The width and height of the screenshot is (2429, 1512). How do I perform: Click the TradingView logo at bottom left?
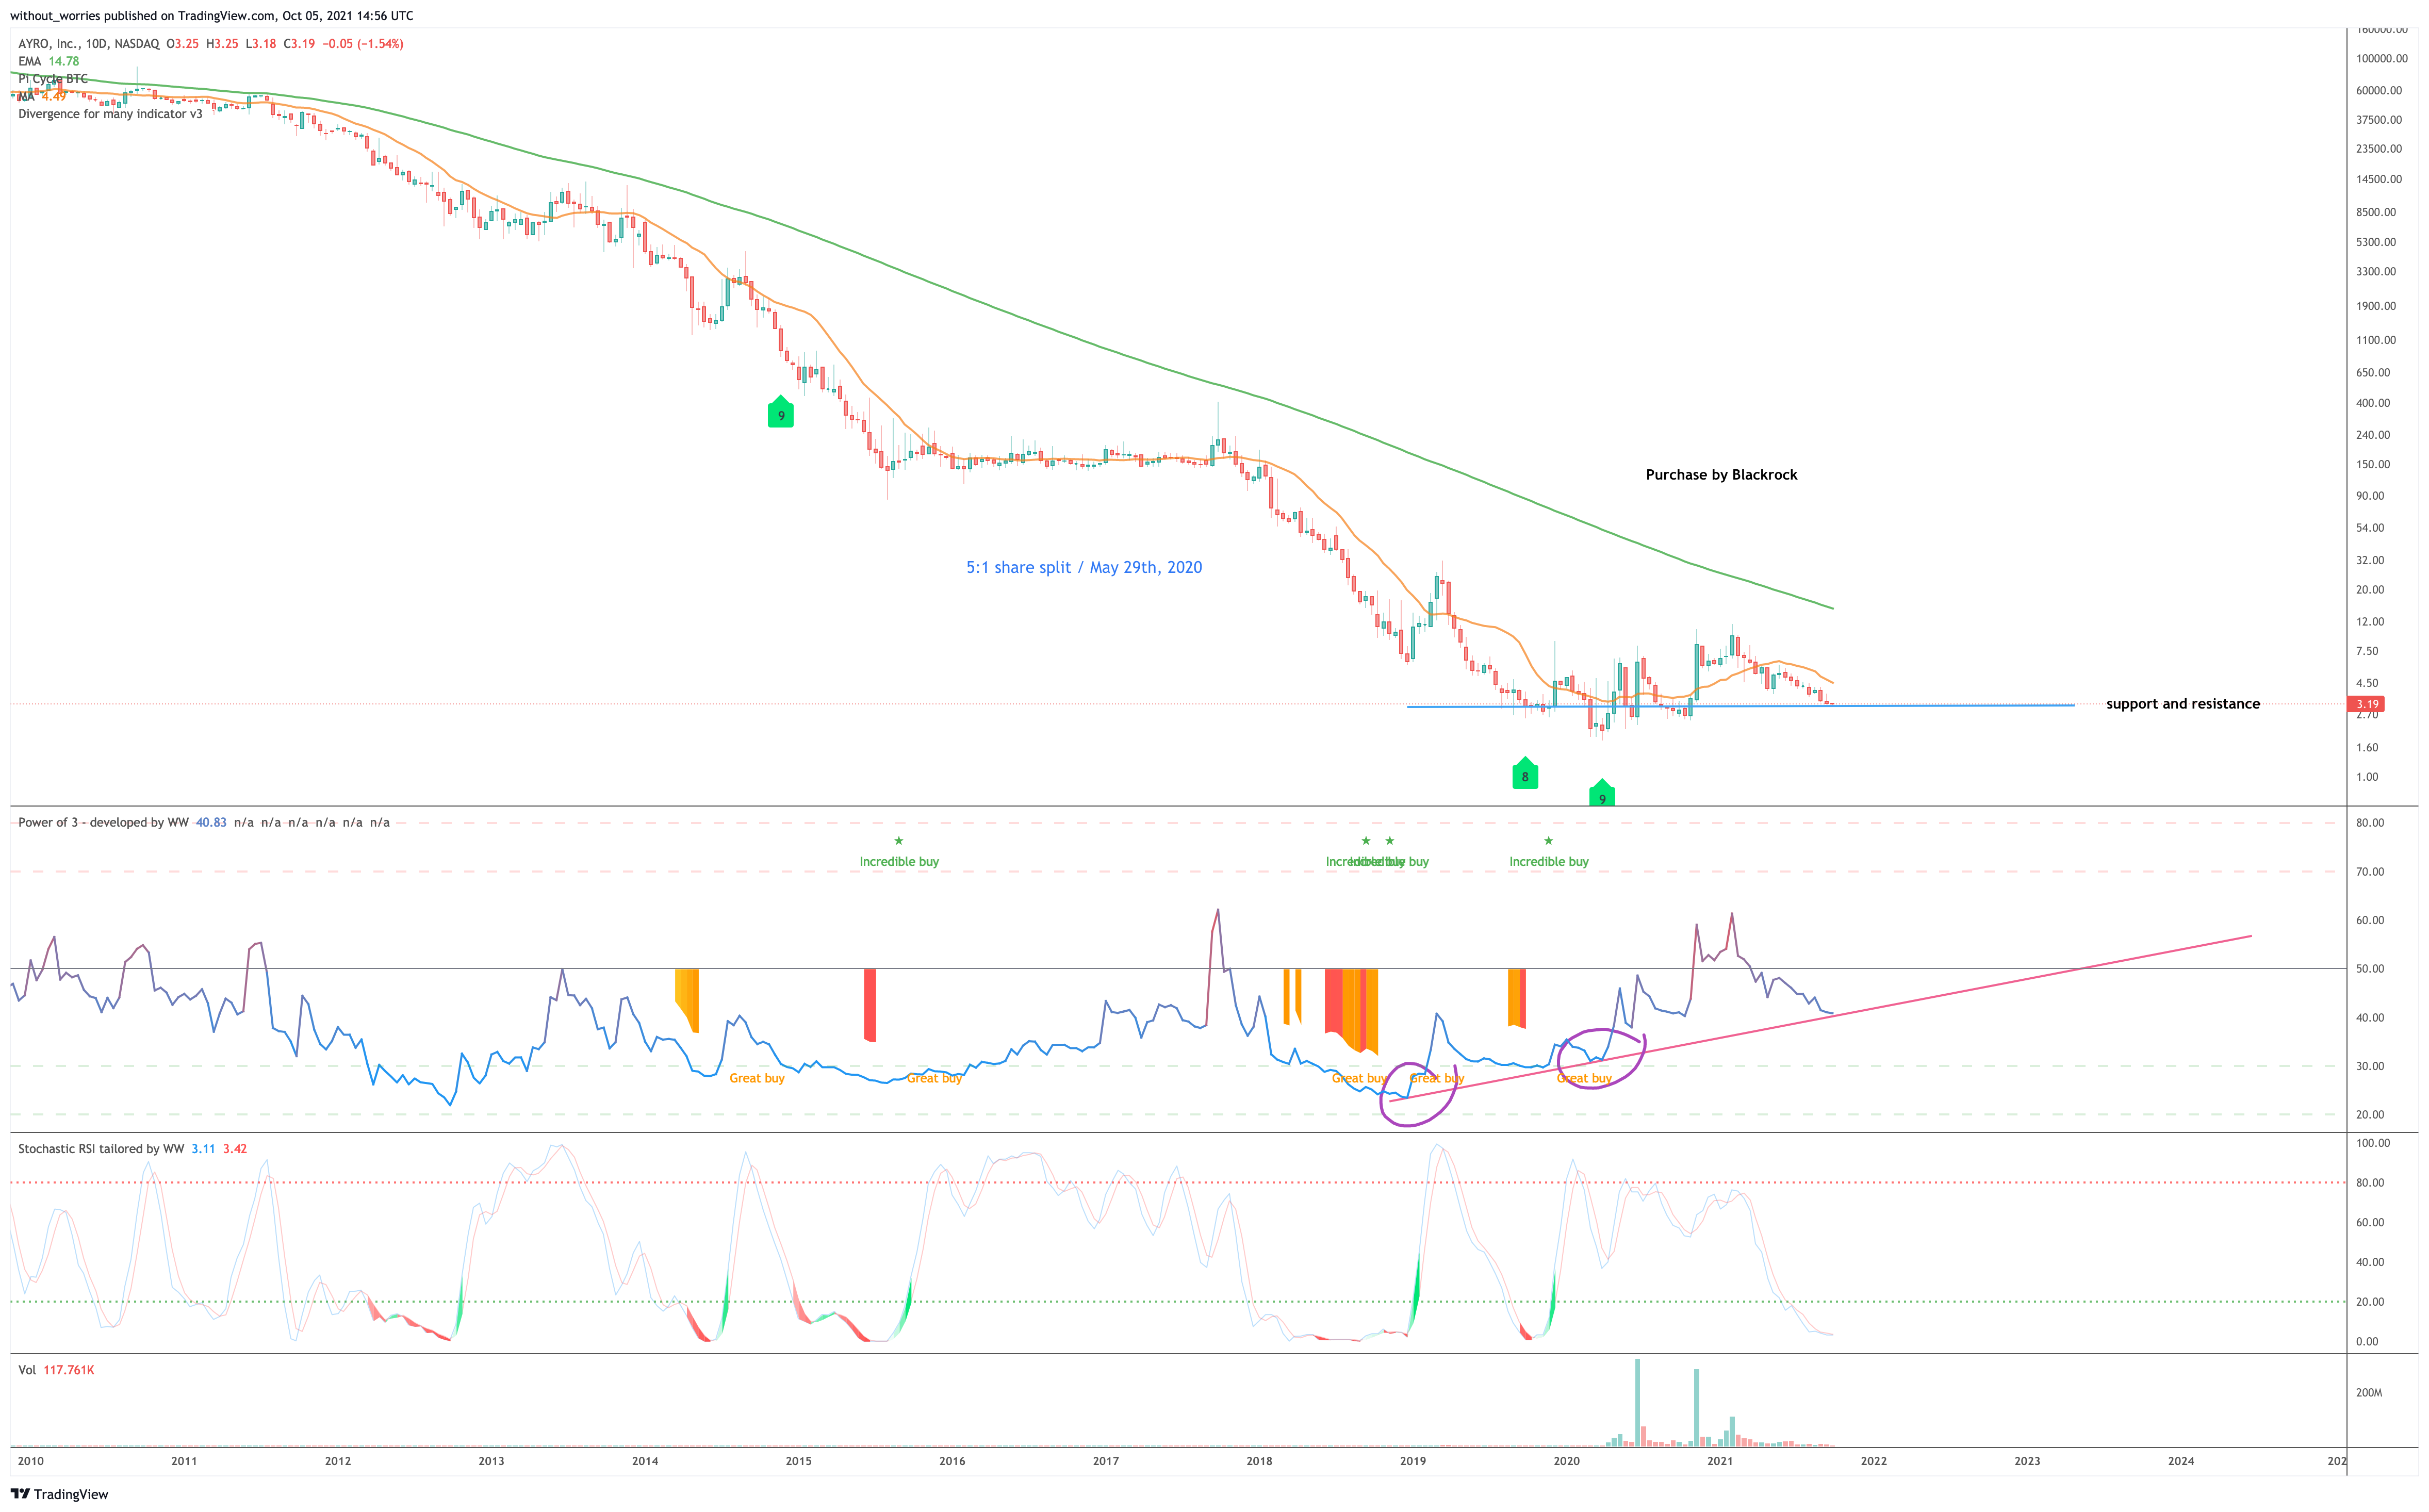tap(59, 1494)
